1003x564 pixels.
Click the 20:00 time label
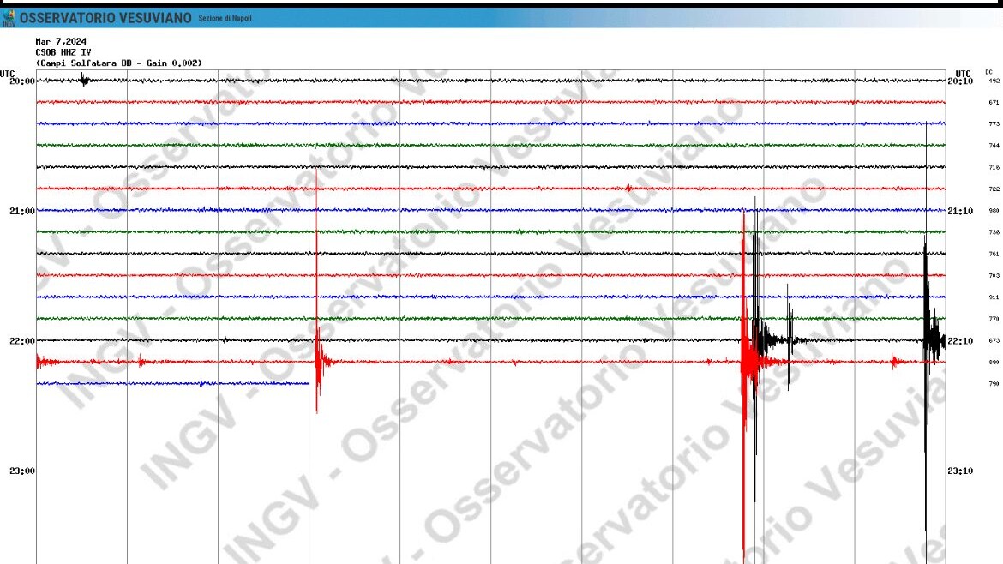pyautogui.click(x=22, y=81)
